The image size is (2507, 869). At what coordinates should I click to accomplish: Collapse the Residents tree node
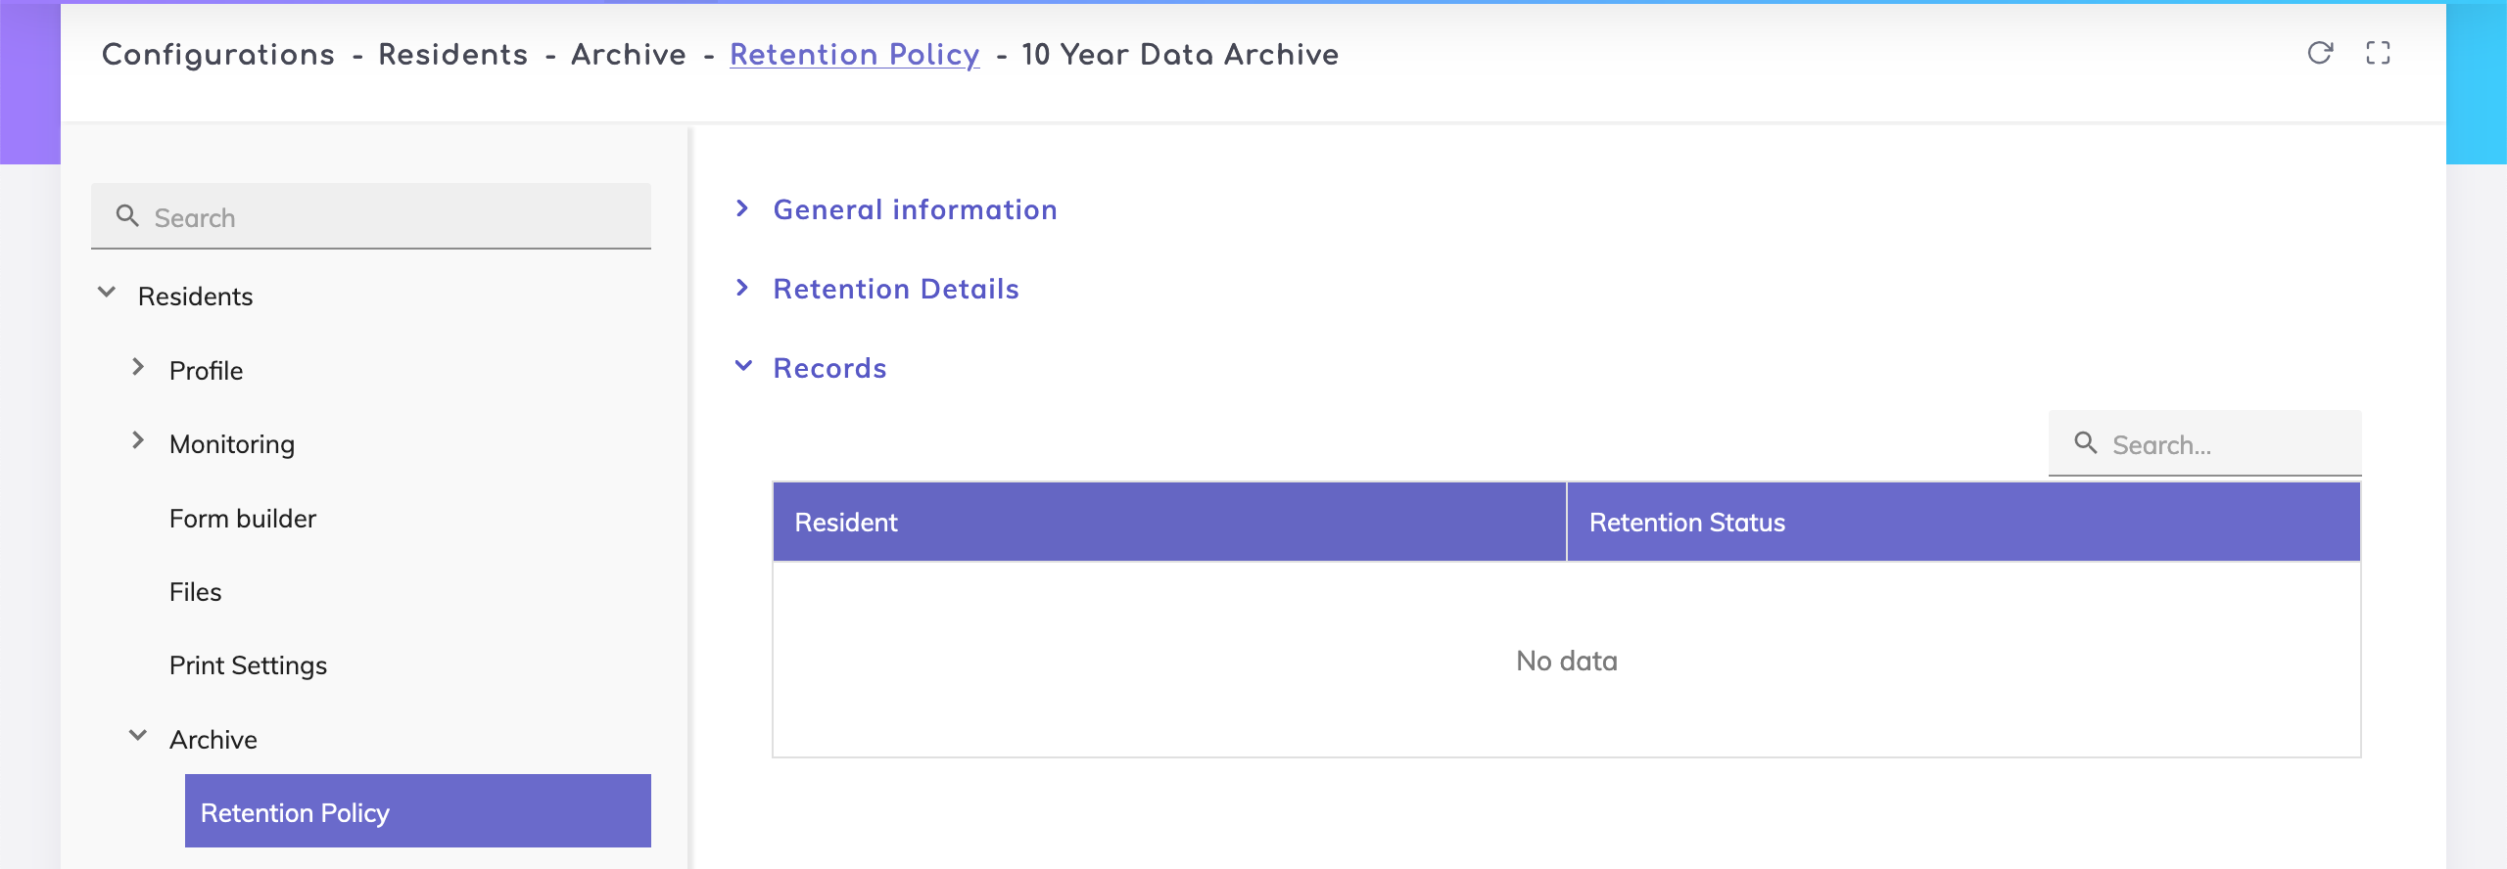107,293
